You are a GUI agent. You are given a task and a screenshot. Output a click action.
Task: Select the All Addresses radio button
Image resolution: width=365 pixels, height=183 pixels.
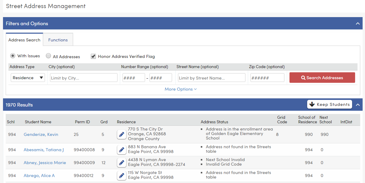[48, 55]
